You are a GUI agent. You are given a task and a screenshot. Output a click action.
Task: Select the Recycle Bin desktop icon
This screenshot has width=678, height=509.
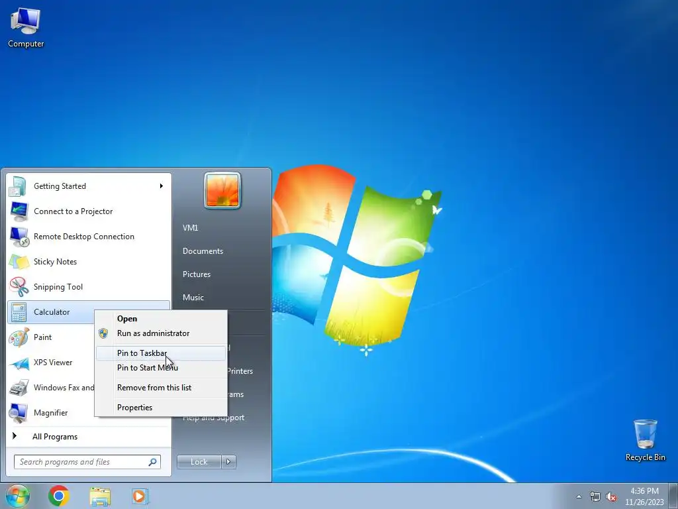coord(645,440)
